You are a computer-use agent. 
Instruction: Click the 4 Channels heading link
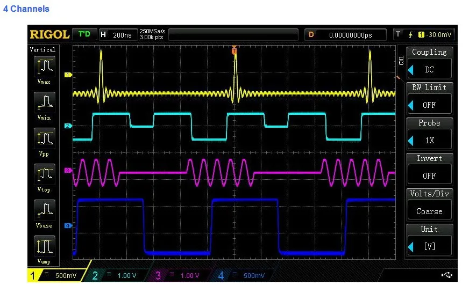point(26,9)
